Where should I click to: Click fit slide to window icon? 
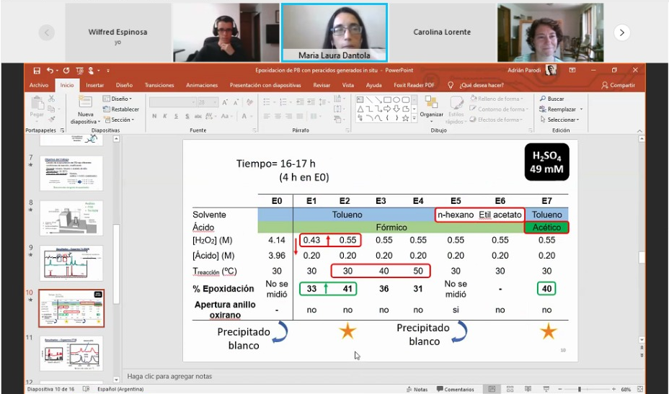(641, 389)
